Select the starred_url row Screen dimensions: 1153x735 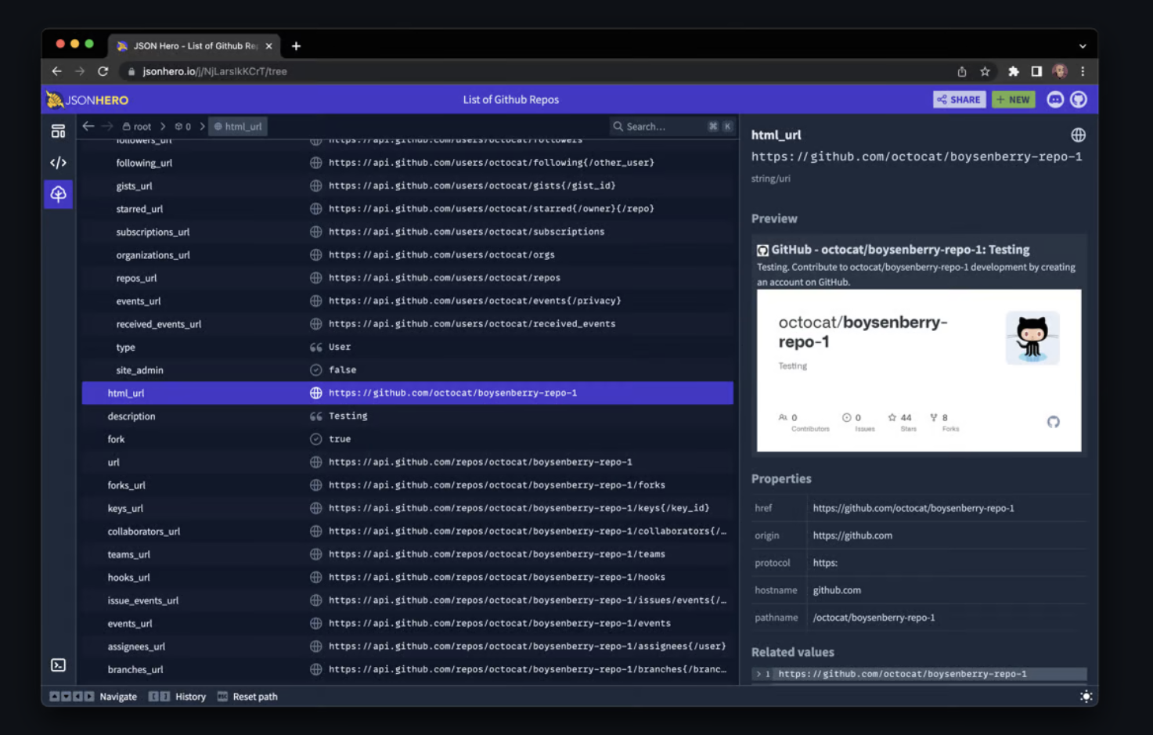coord(408,209)
